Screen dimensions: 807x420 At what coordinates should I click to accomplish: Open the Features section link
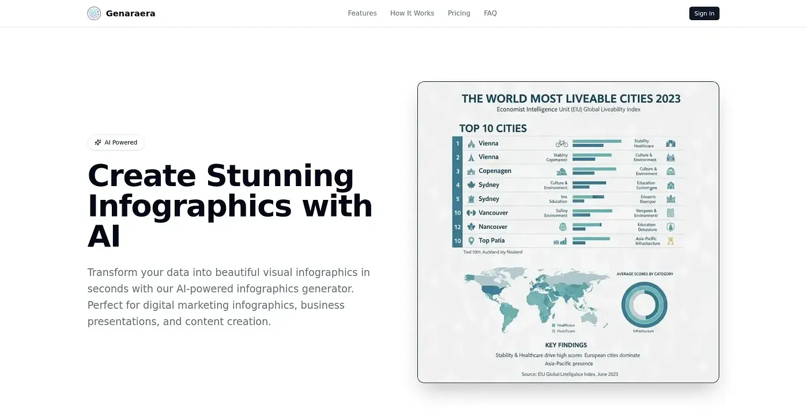pyautogui.click(x=362, y=13)
